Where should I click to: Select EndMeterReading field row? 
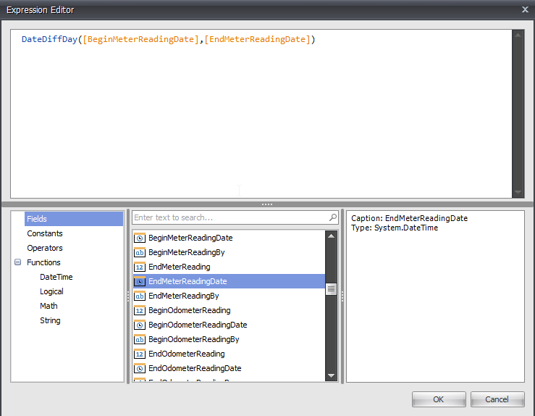point(229,267)
